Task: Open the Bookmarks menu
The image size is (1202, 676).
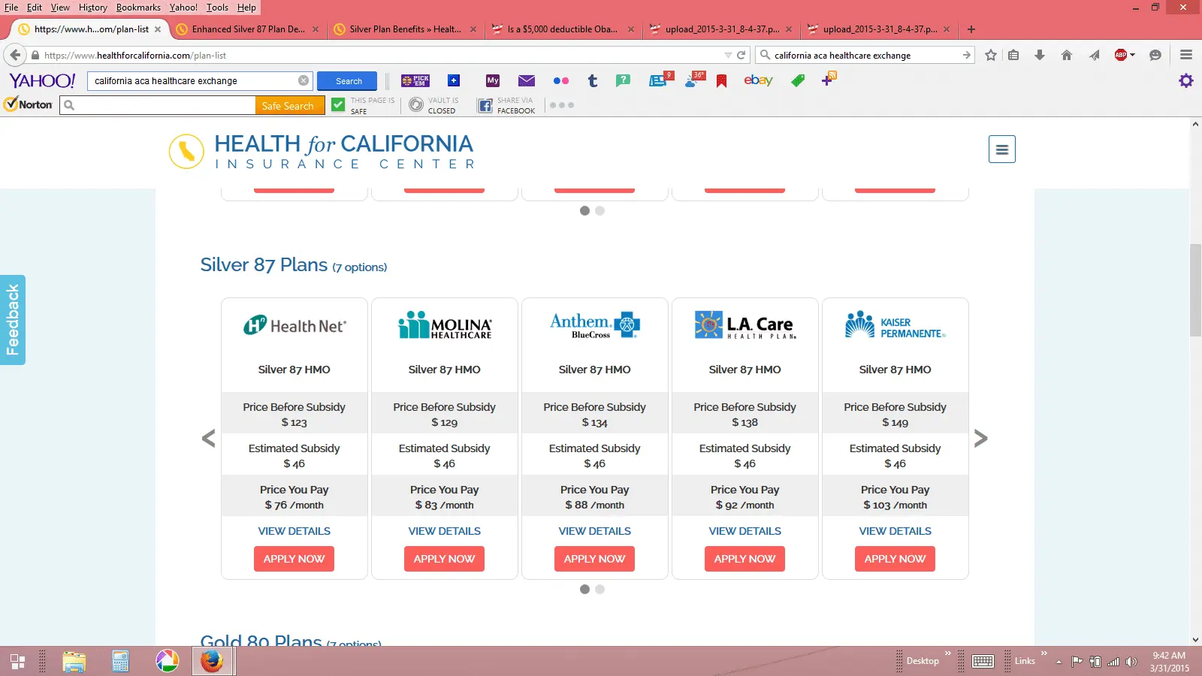Action: click(138, 8)
